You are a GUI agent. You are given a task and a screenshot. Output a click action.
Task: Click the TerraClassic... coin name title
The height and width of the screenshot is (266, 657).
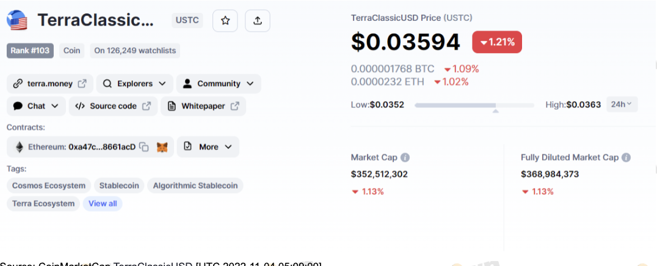95,20
